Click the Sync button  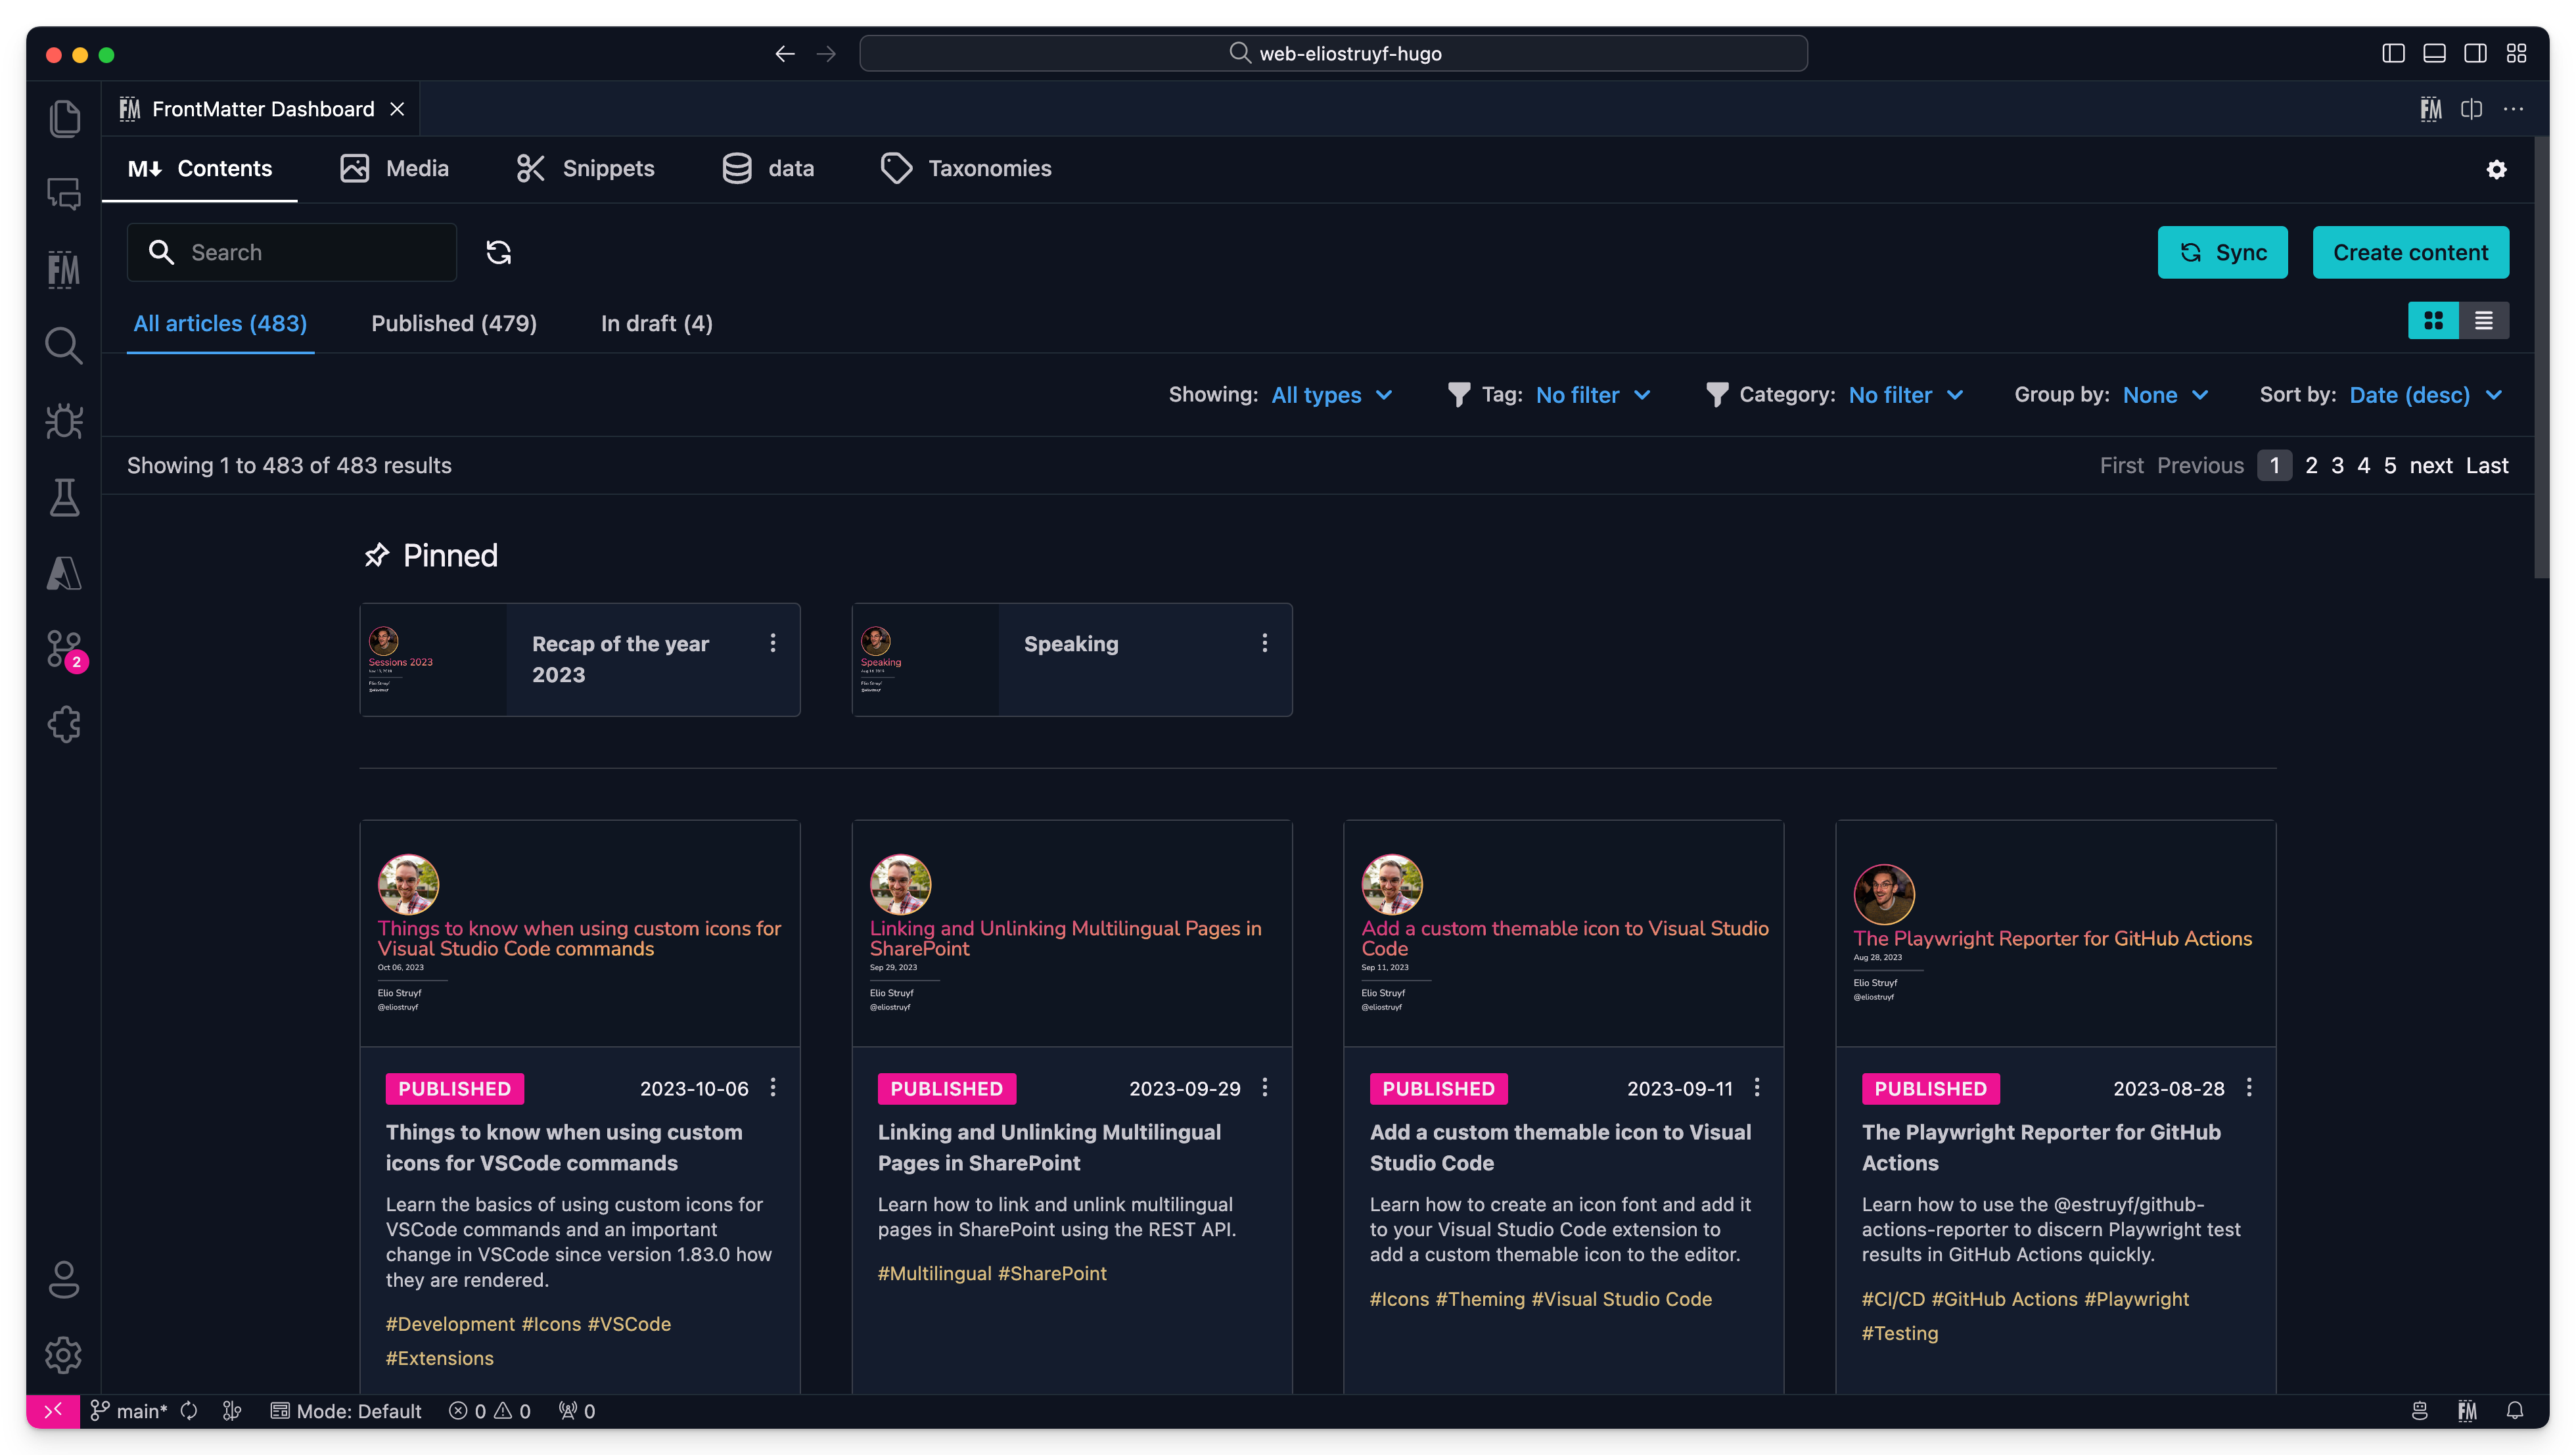[x=2222, y=252]
